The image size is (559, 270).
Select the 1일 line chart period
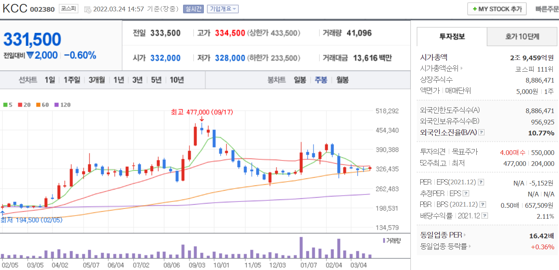click(50, 80)
